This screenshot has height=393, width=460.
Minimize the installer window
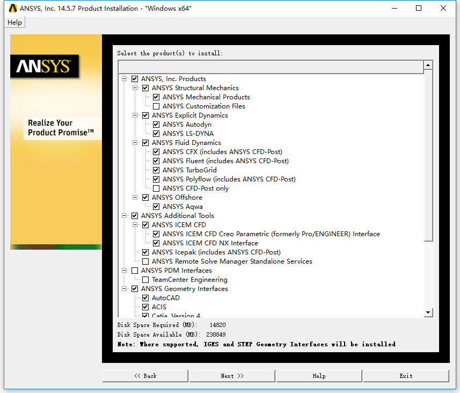point(395,8)
